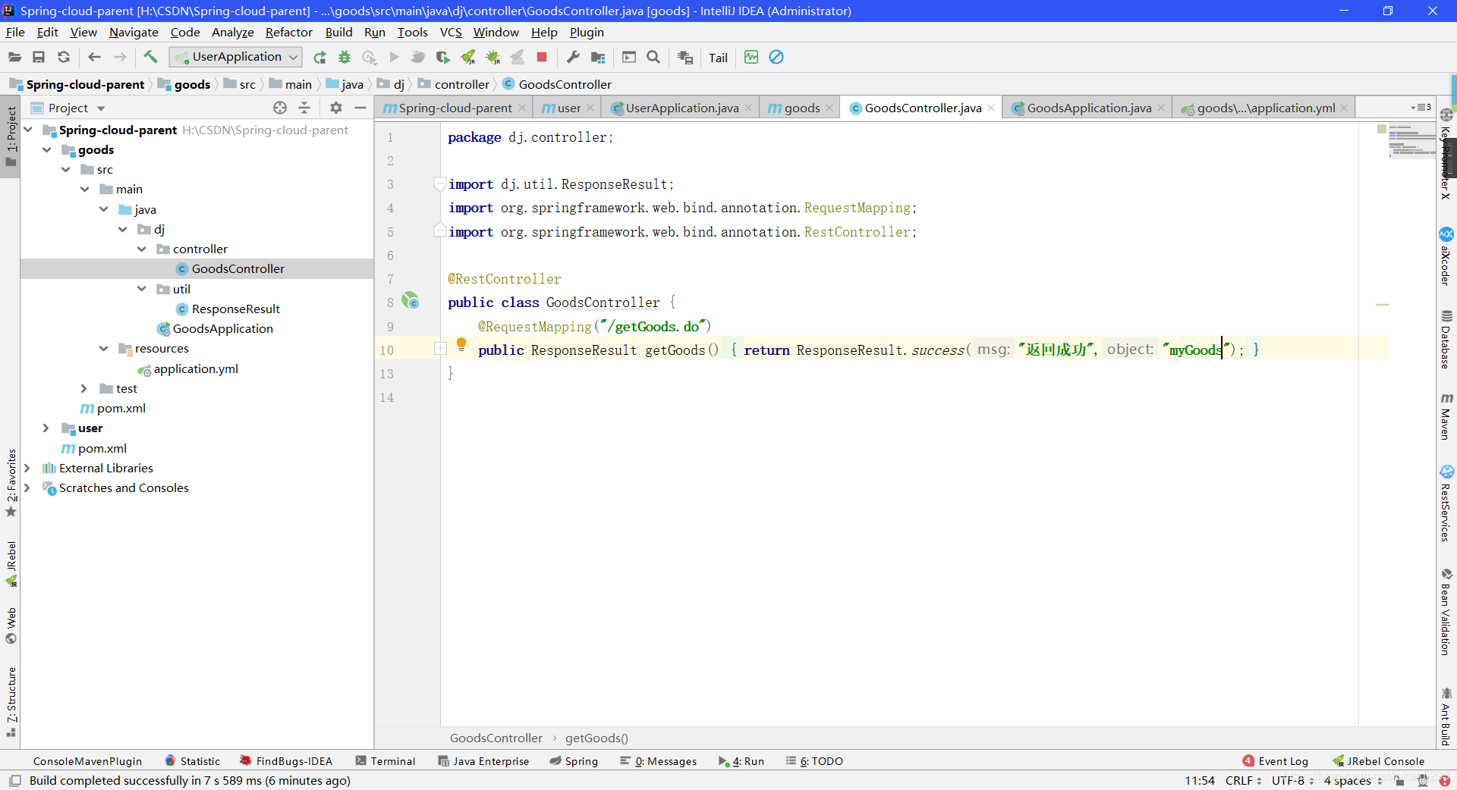Screen dimensions: 1457x790
Task: Close the GoodsController.java tab
Action: click(x=991, y=108)
